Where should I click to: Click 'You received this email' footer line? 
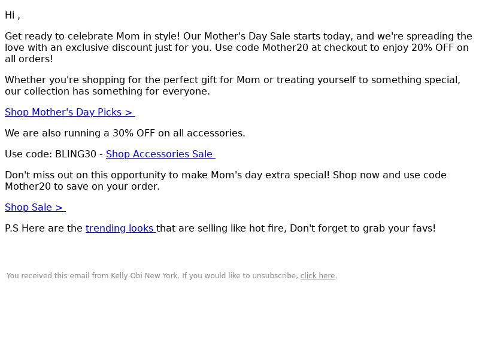(172, 276)
